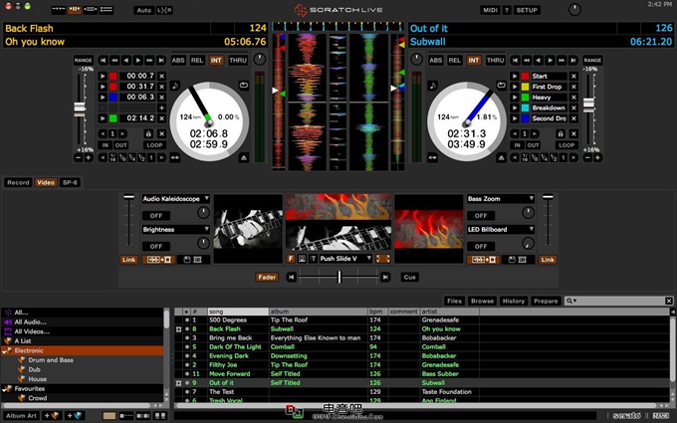Click left video Link button

(128, 260)
